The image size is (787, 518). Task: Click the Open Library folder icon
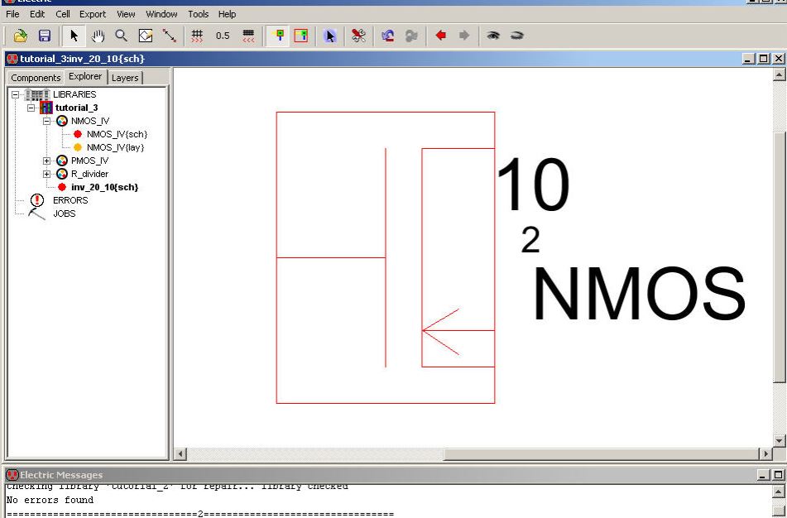[x=22, y=36]
